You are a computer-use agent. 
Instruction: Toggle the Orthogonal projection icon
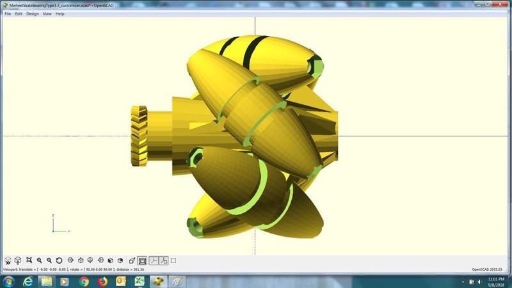tap(142, 260)
